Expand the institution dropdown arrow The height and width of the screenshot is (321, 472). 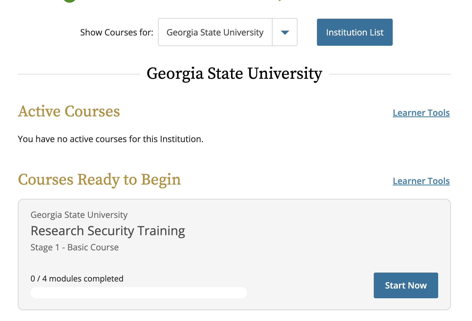(x=285, y=32)
